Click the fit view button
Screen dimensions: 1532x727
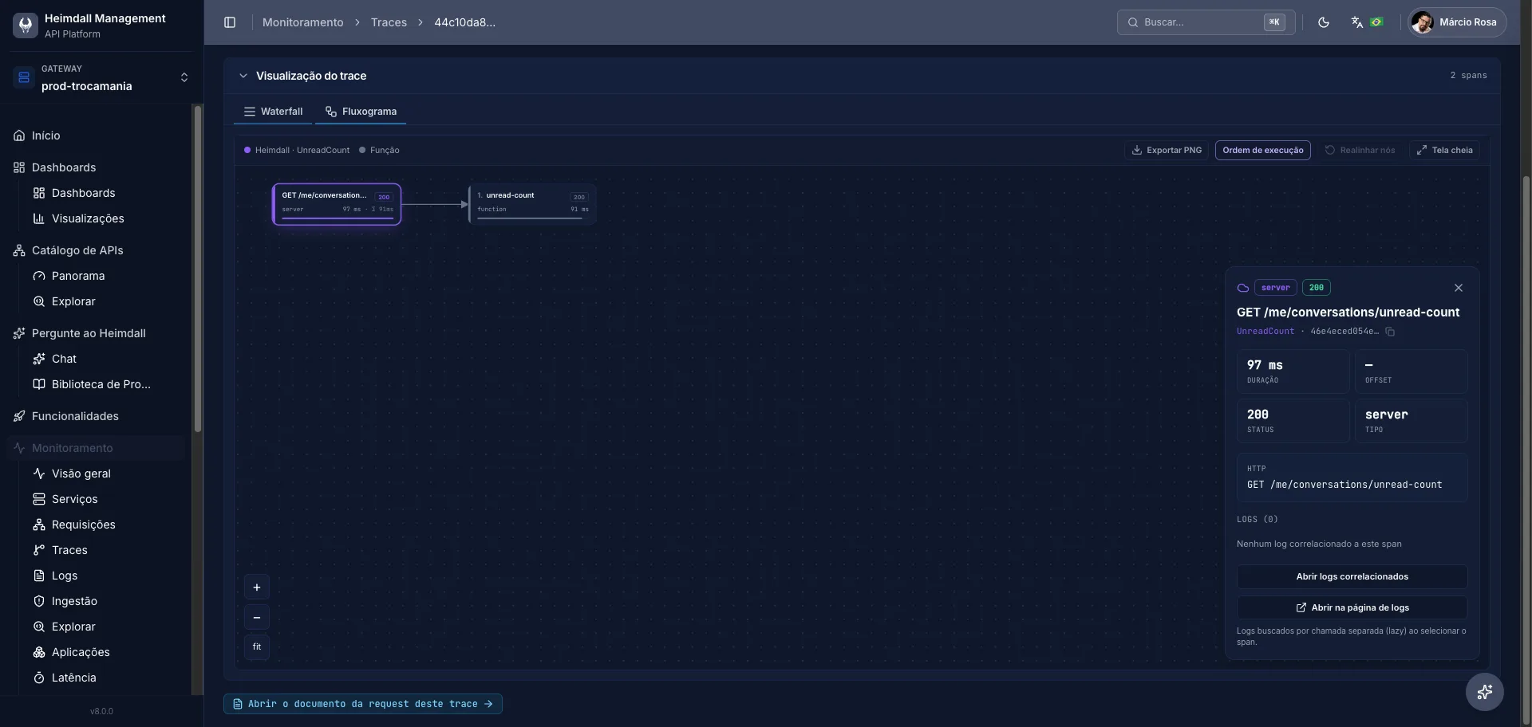point(257,646)
